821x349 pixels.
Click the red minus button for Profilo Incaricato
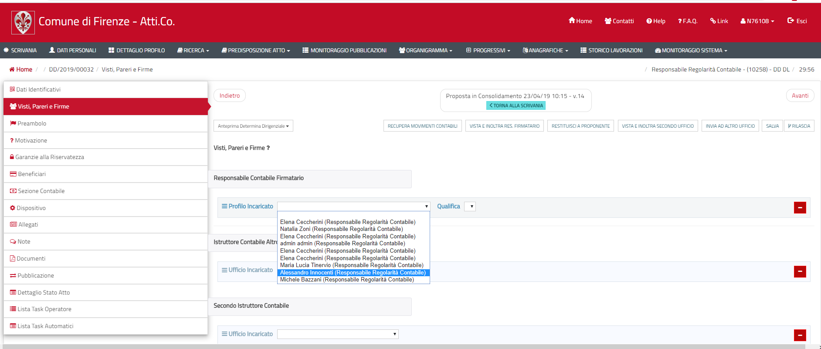(x=800, y=208)
